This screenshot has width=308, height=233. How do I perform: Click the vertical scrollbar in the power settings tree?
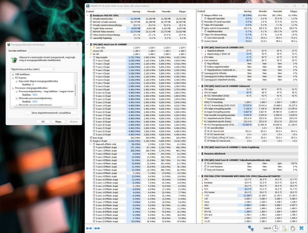click(75, 89)
